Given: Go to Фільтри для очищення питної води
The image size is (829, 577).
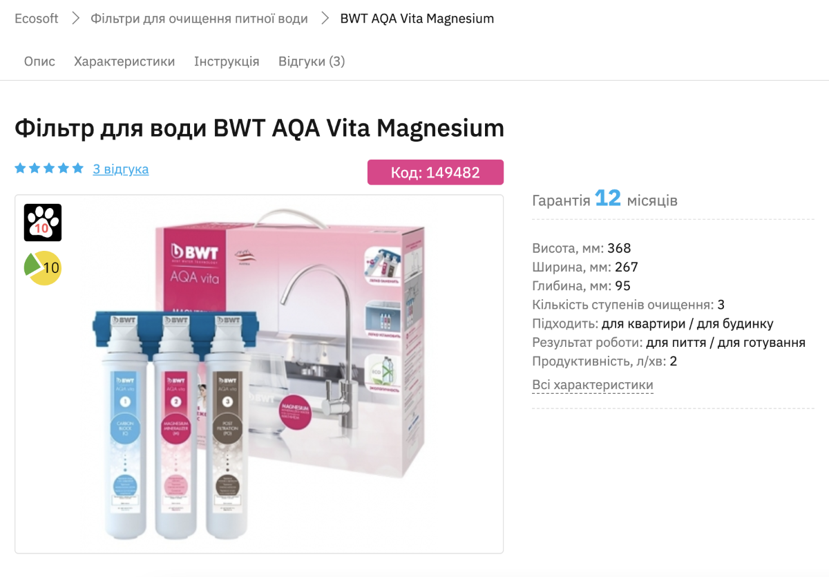Looking at the screenshot, I should pyautogui.click(x=199, y=19).
